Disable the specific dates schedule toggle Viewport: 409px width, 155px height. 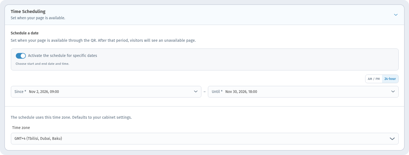pyautogui.click(x=21, y=56)
